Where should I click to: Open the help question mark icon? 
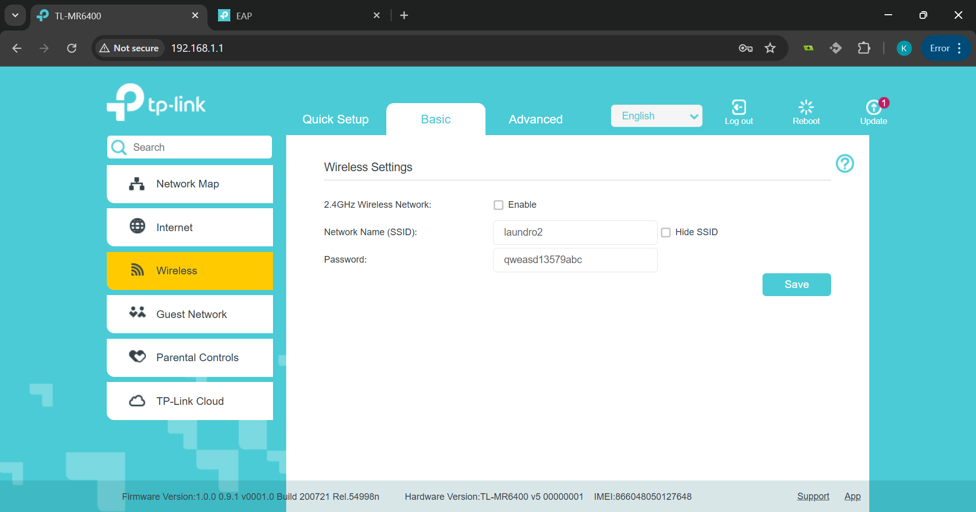click(845, 164)
